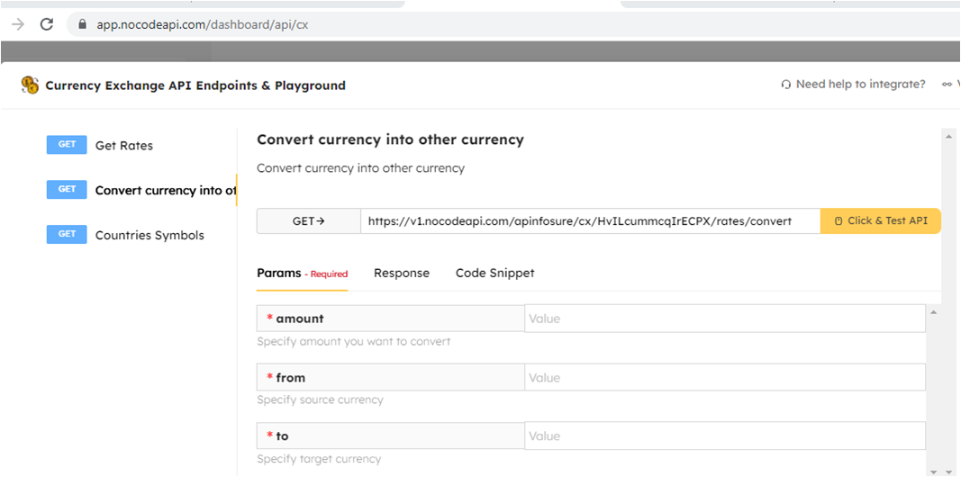Click the text Specify target currency

click(x=319, y=459)
